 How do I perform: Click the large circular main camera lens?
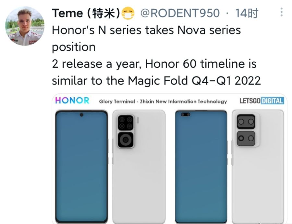click(x=126, y=140)
